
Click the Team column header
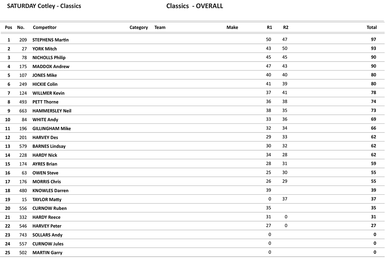160,27
